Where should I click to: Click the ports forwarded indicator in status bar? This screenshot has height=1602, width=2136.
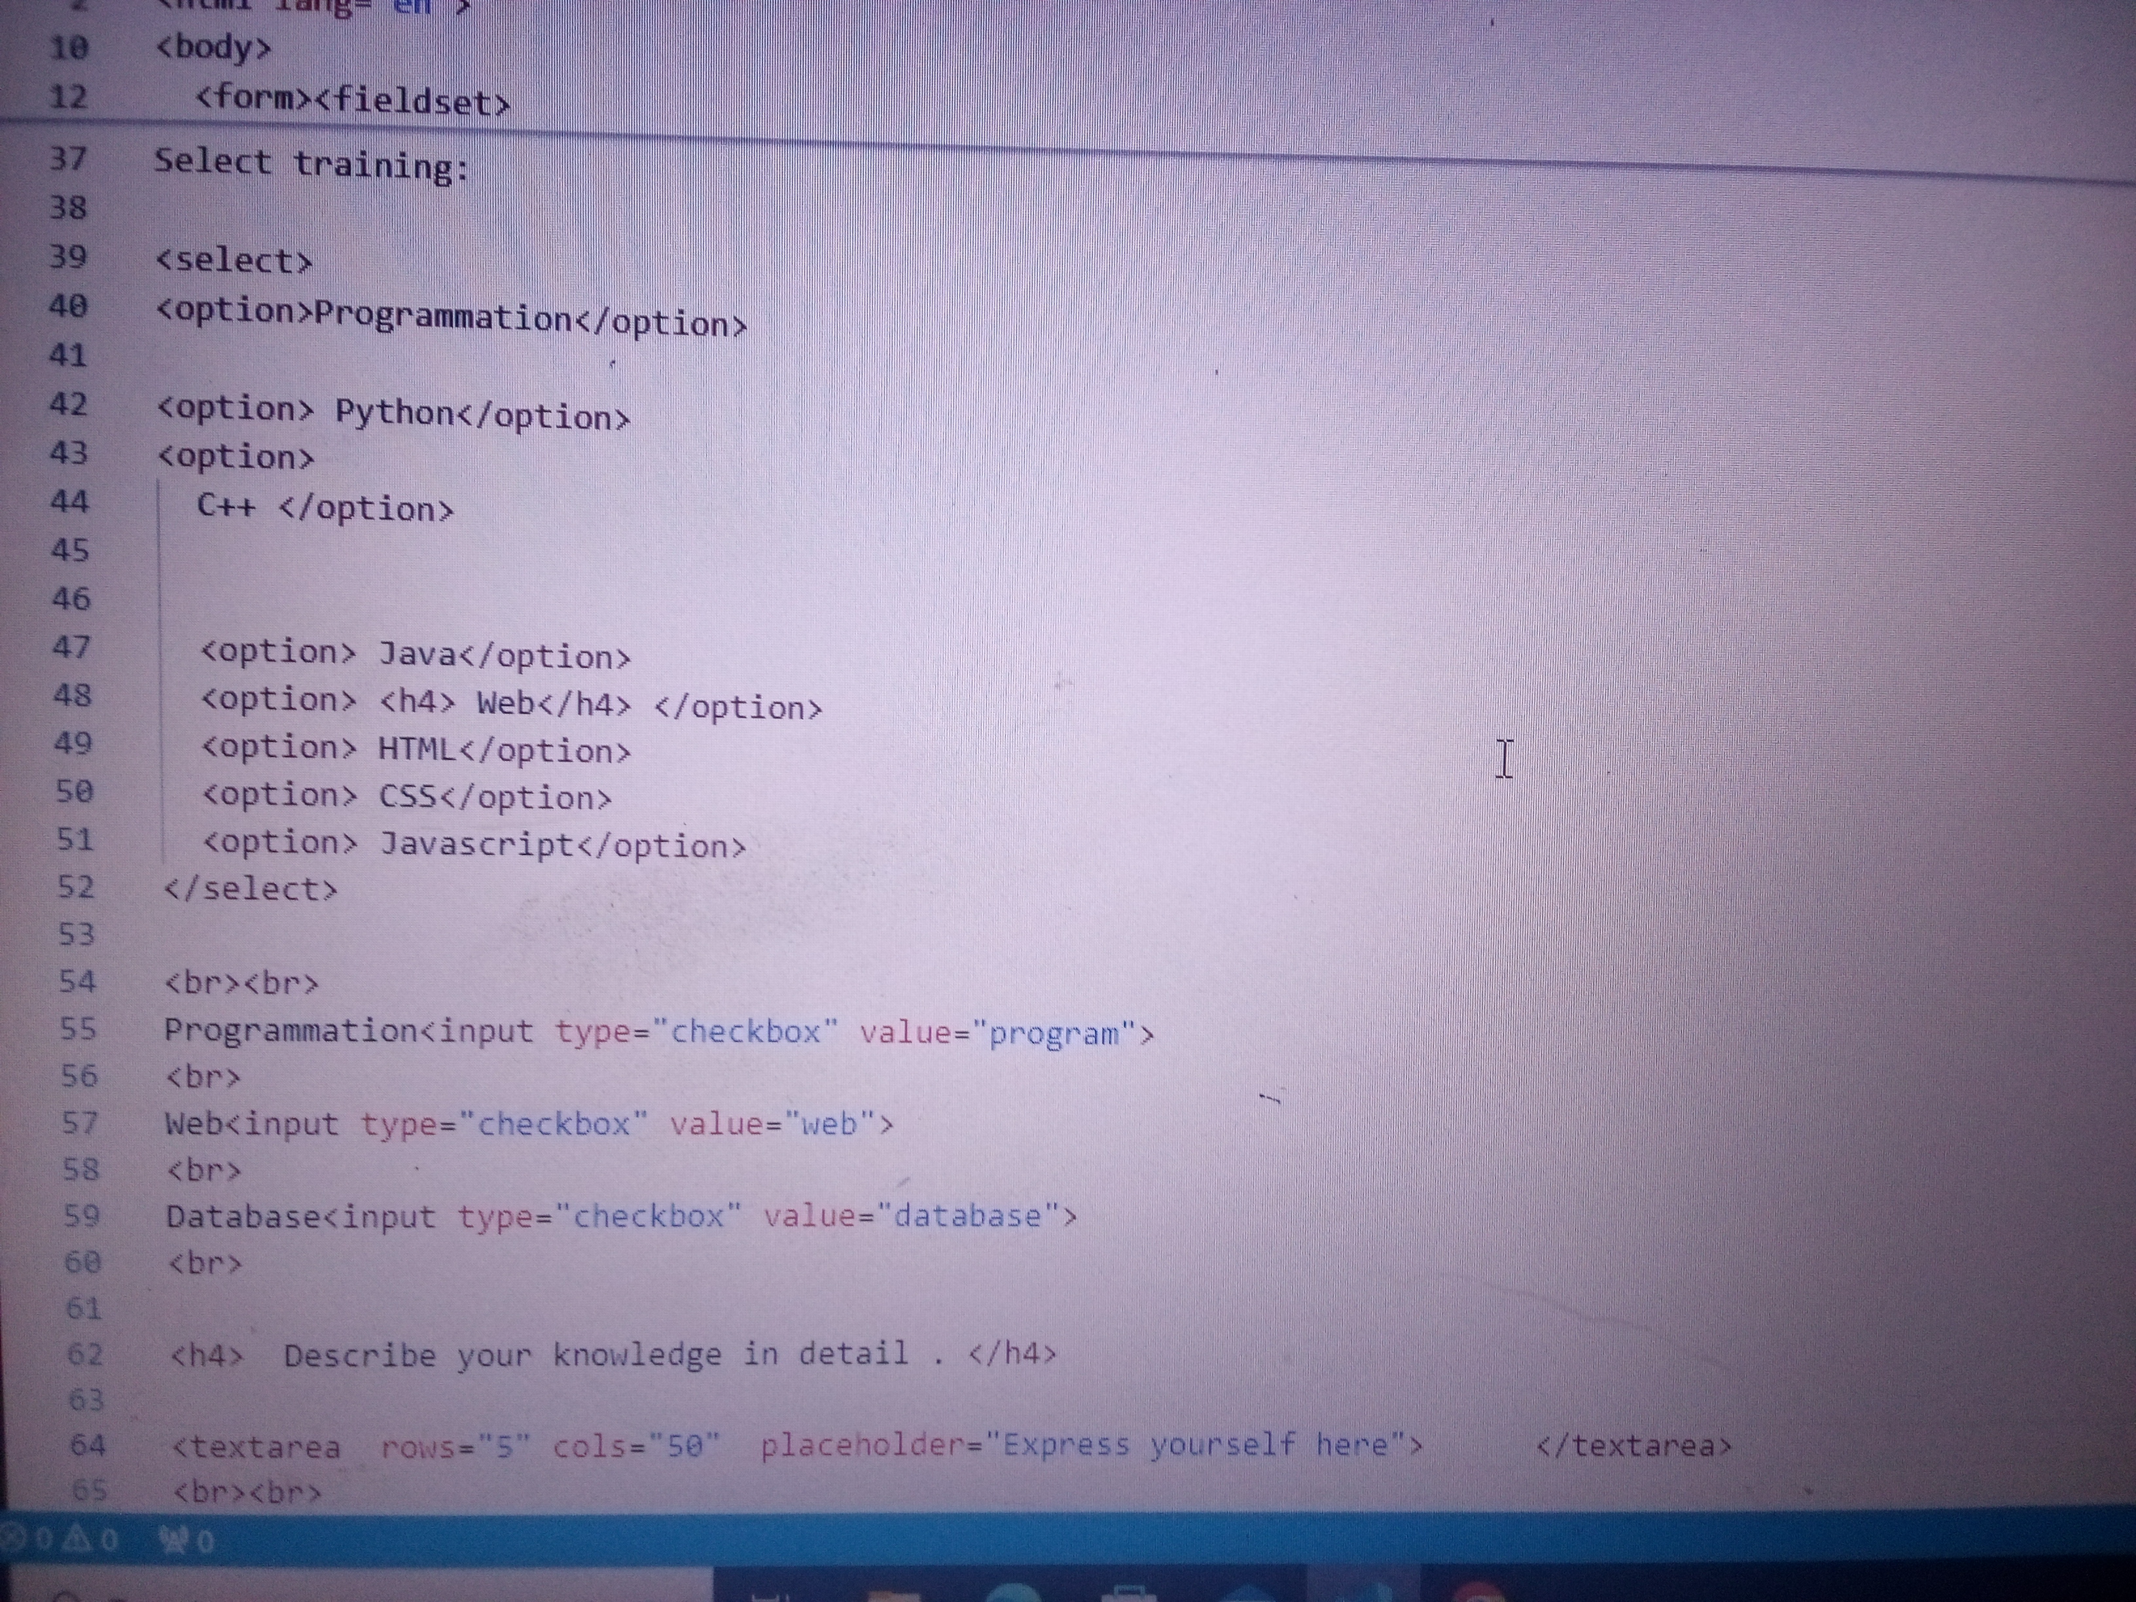tap(187, 1539)
